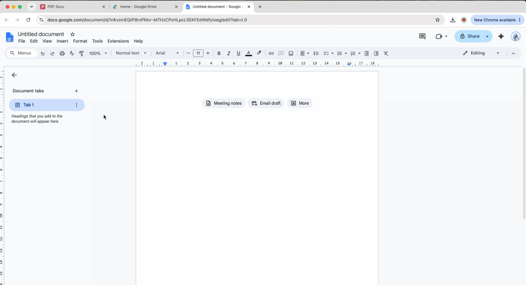Toggle underline formatting
Image resolution: width=526 pixels, height=285 pixels.
[x=238, y=53]
